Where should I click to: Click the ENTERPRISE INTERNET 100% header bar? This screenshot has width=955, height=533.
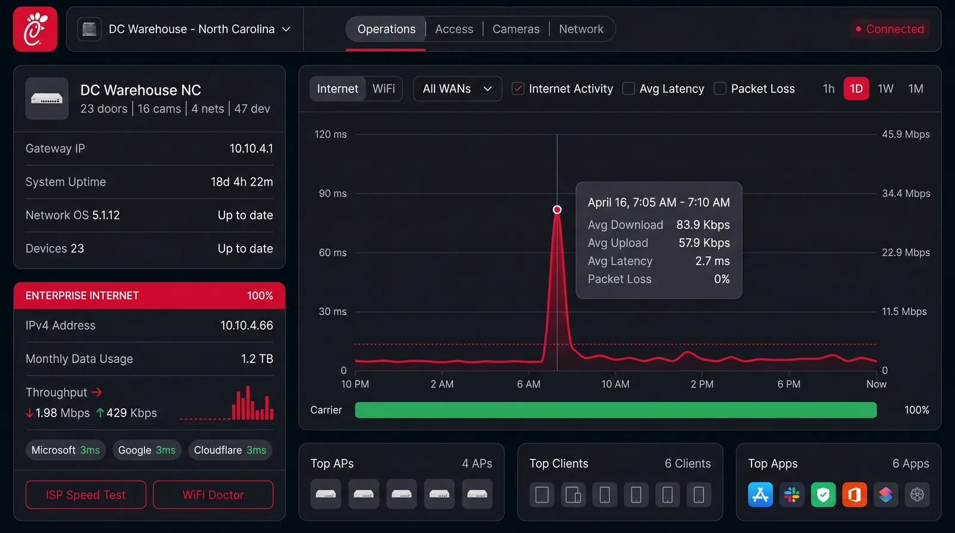click(149, 295)
